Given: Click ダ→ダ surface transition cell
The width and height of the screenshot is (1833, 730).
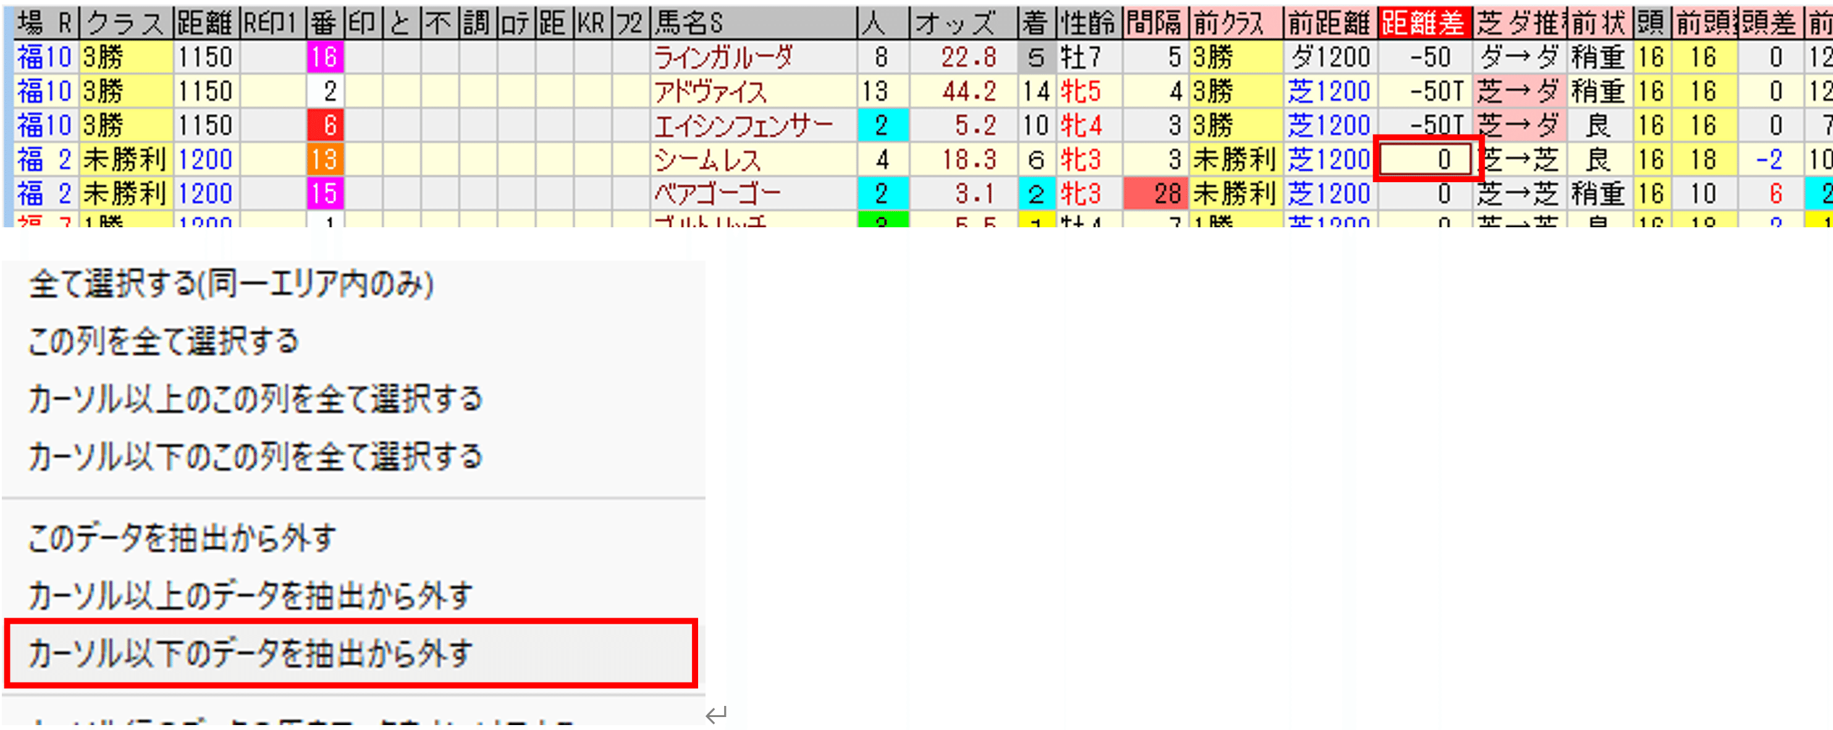Looking at the screenshot, I should coord(1519,57).
